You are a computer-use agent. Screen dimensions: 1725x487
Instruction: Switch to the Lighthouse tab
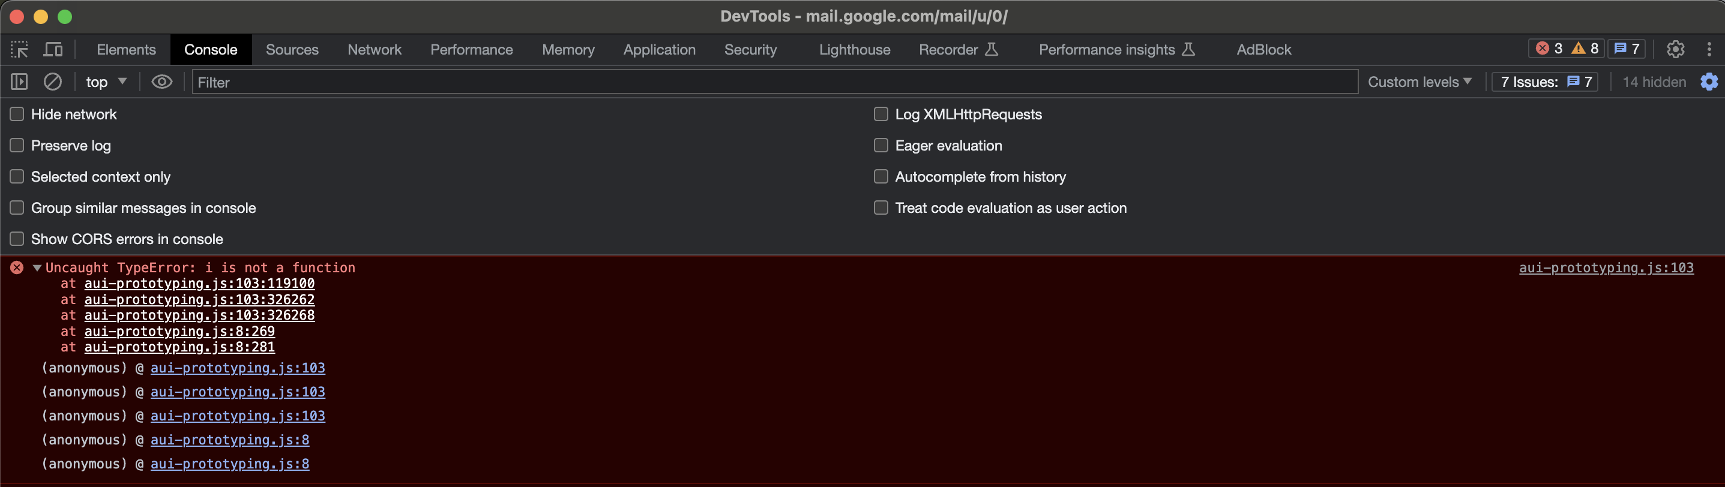855,50
